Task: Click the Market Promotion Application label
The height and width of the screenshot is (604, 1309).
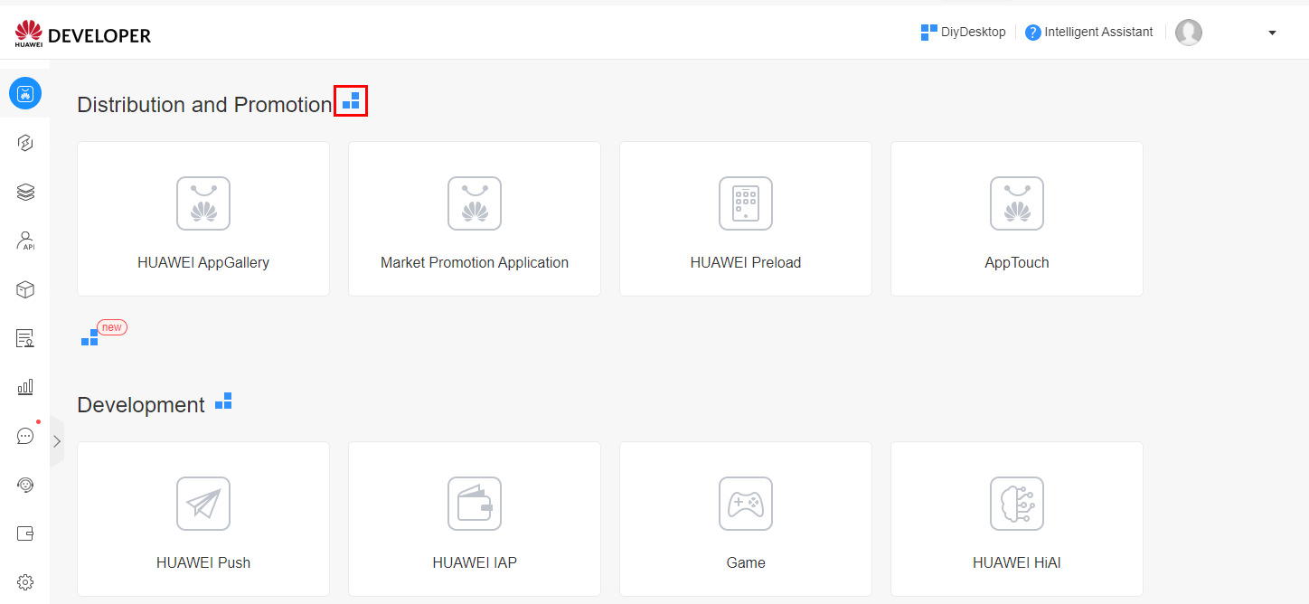Action: pos(475,262)
